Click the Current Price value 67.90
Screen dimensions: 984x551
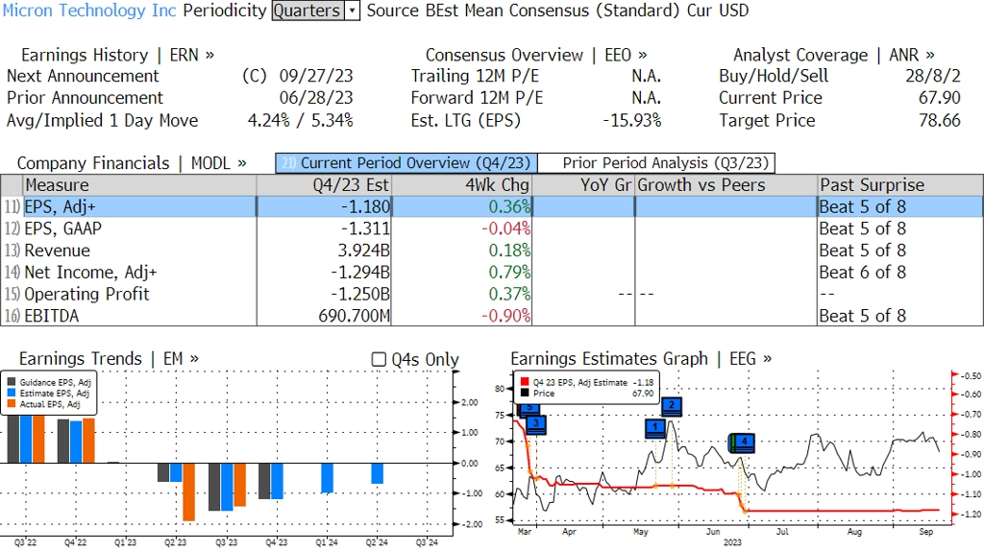click(940, 98)
